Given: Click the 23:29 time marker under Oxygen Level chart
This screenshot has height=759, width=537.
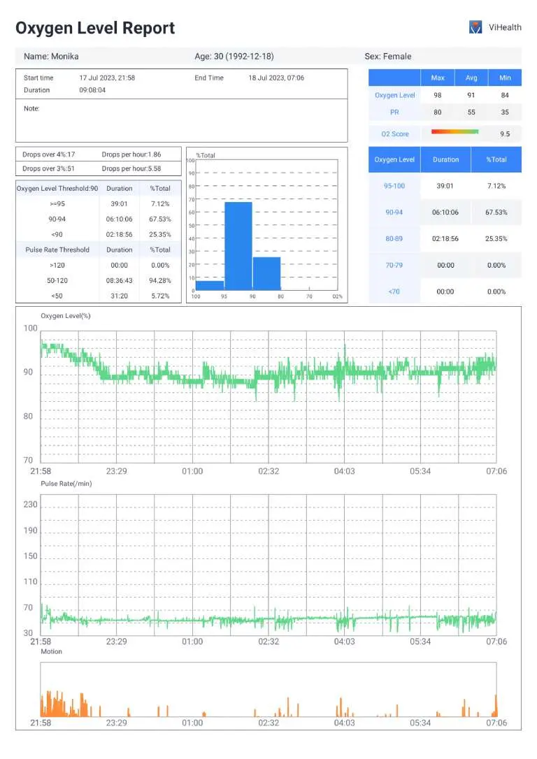Looking at the screenshot, I should pos(116,471).
